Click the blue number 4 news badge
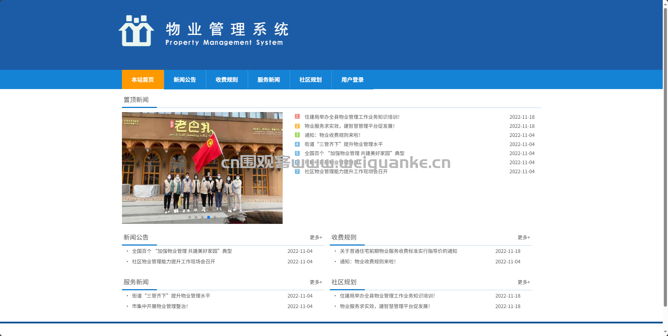This screenshot has height=336, width=668. (297, 144)
